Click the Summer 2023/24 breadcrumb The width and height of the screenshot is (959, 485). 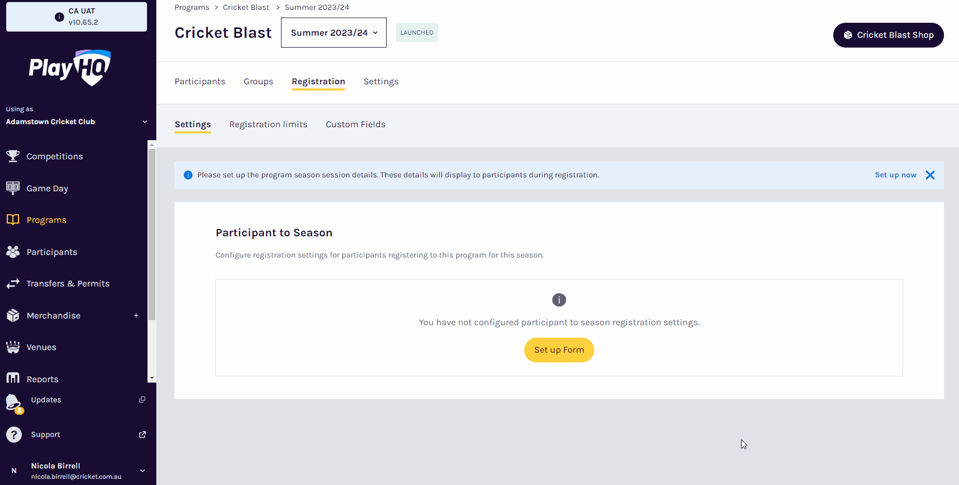317,7
